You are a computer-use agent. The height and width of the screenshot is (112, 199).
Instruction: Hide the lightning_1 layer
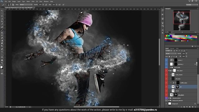[x=166, y=64]
